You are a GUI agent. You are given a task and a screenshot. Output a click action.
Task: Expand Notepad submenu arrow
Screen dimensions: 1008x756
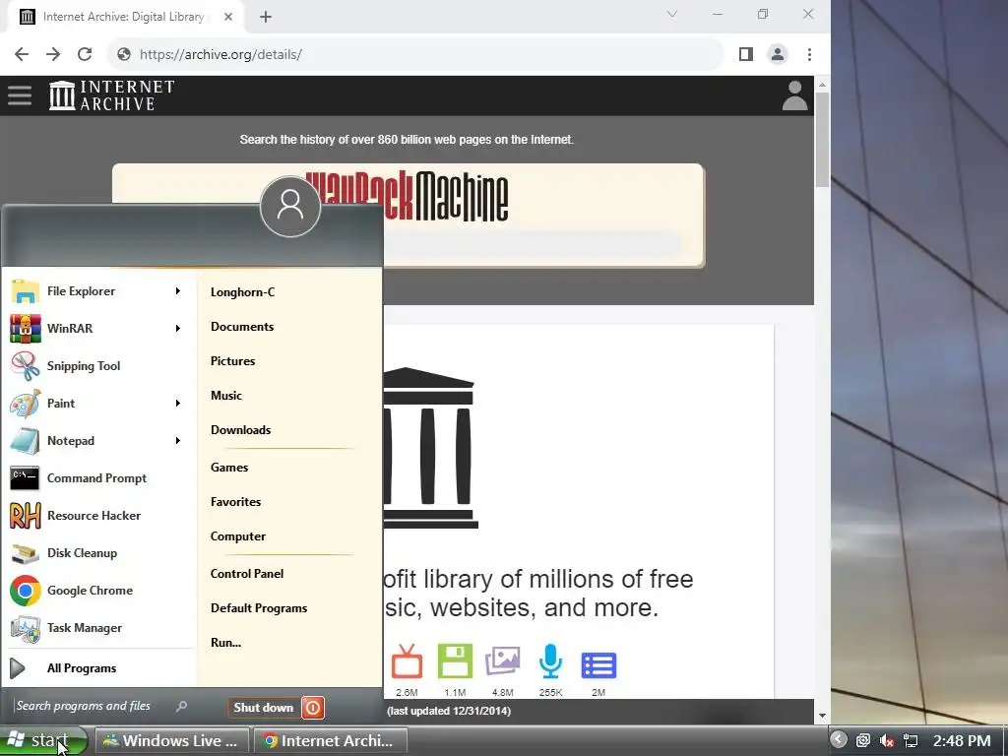point(177,440)
